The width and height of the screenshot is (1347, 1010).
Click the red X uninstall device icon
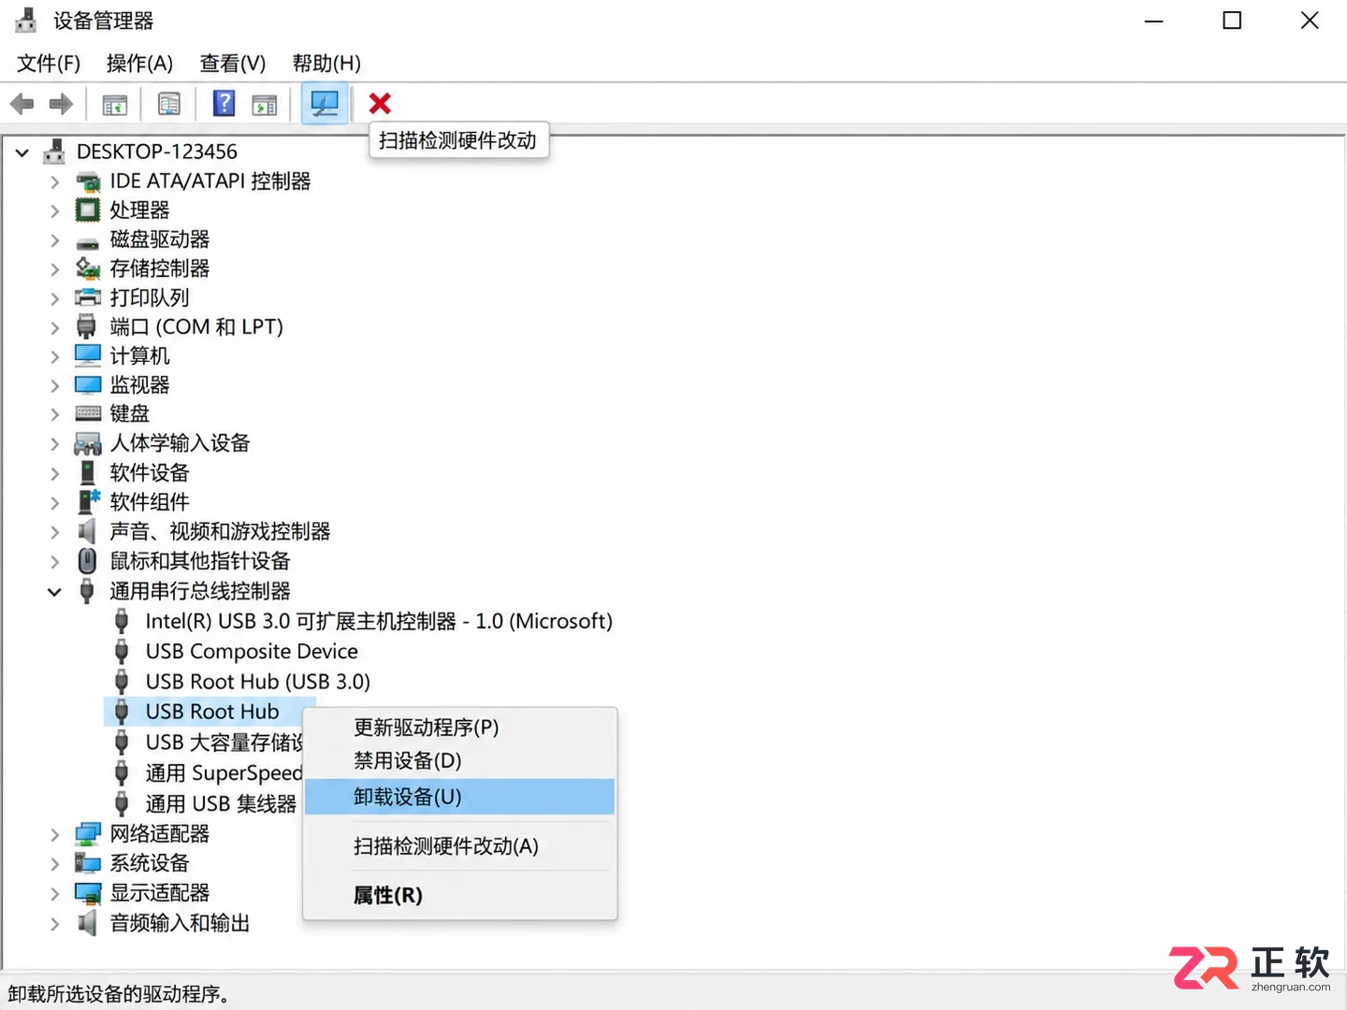click(380, 103)
